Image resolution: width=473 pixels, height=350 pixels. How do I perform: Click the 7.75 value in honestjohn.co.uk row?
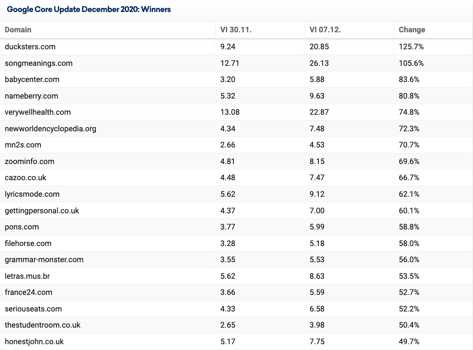(317, 342)
